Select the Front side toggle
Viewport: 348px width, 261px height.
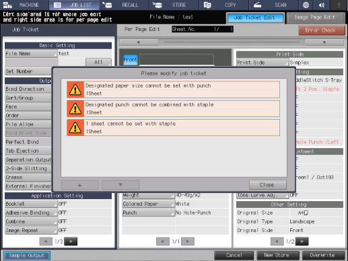click(130, 60)
